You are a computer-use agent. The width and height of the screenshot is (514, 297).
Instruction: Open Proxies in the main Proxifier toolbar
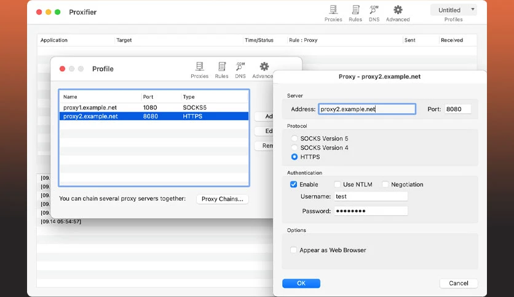click(x=333, y=13)
